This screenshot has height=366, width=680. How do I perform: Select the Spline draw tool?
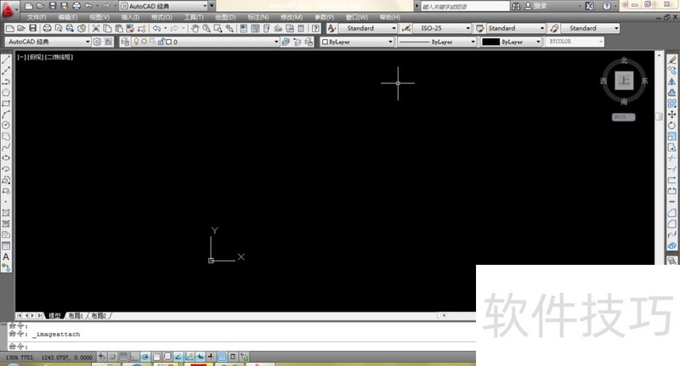click(x=6, y=147)
